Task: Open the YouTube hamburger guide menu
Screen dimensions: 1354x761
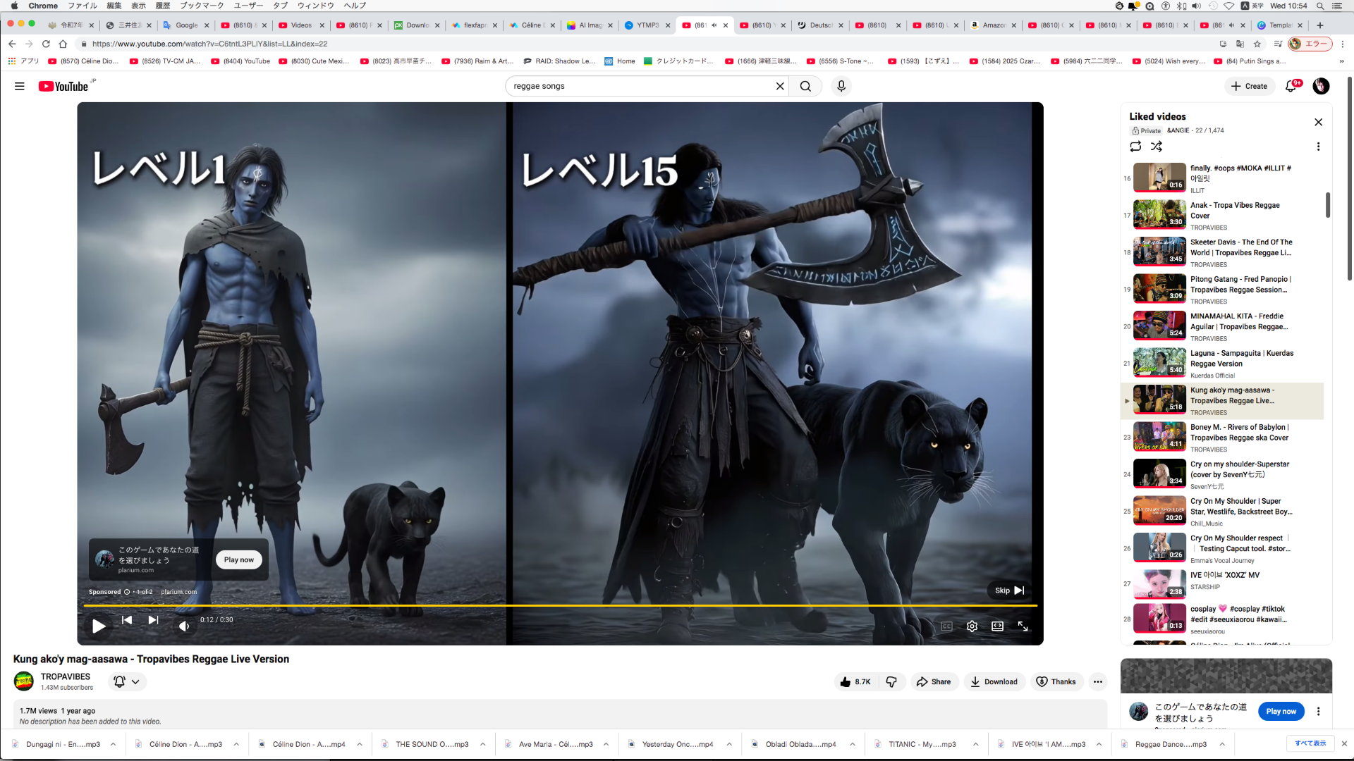Action: tap(20, 86)
